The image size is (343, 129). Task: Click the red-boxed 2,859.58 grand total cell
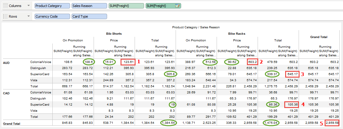pos(332,123)
